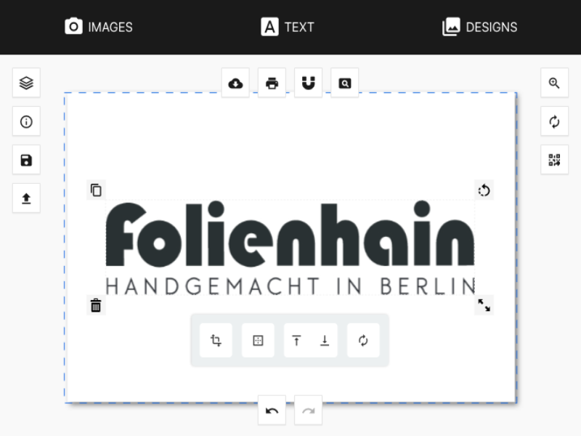Click the zoom-in magnifier icon
The image size is (581, 436).
click(x=554, y=83)
